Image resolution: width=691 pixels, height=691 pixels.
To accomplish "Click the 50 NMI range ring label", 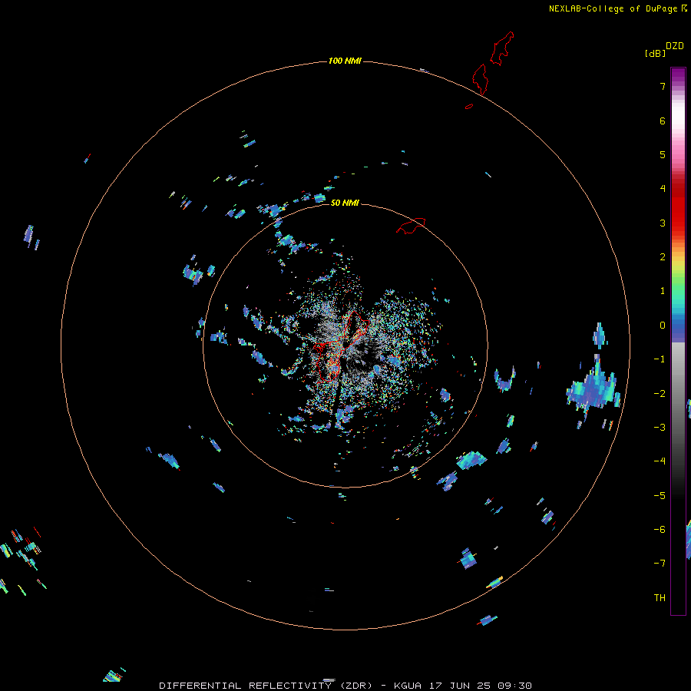I will tap(345, 203).
